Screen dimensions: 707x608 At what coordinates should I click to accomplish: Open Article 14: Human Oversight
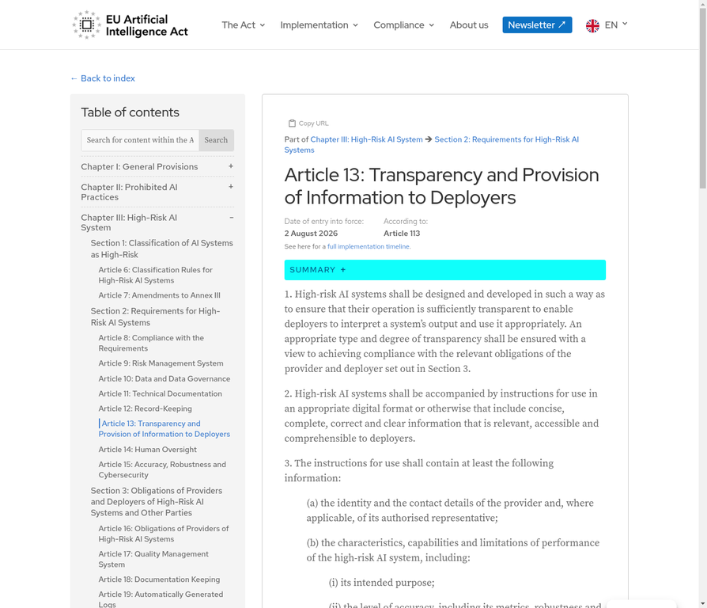coord(147,450)
